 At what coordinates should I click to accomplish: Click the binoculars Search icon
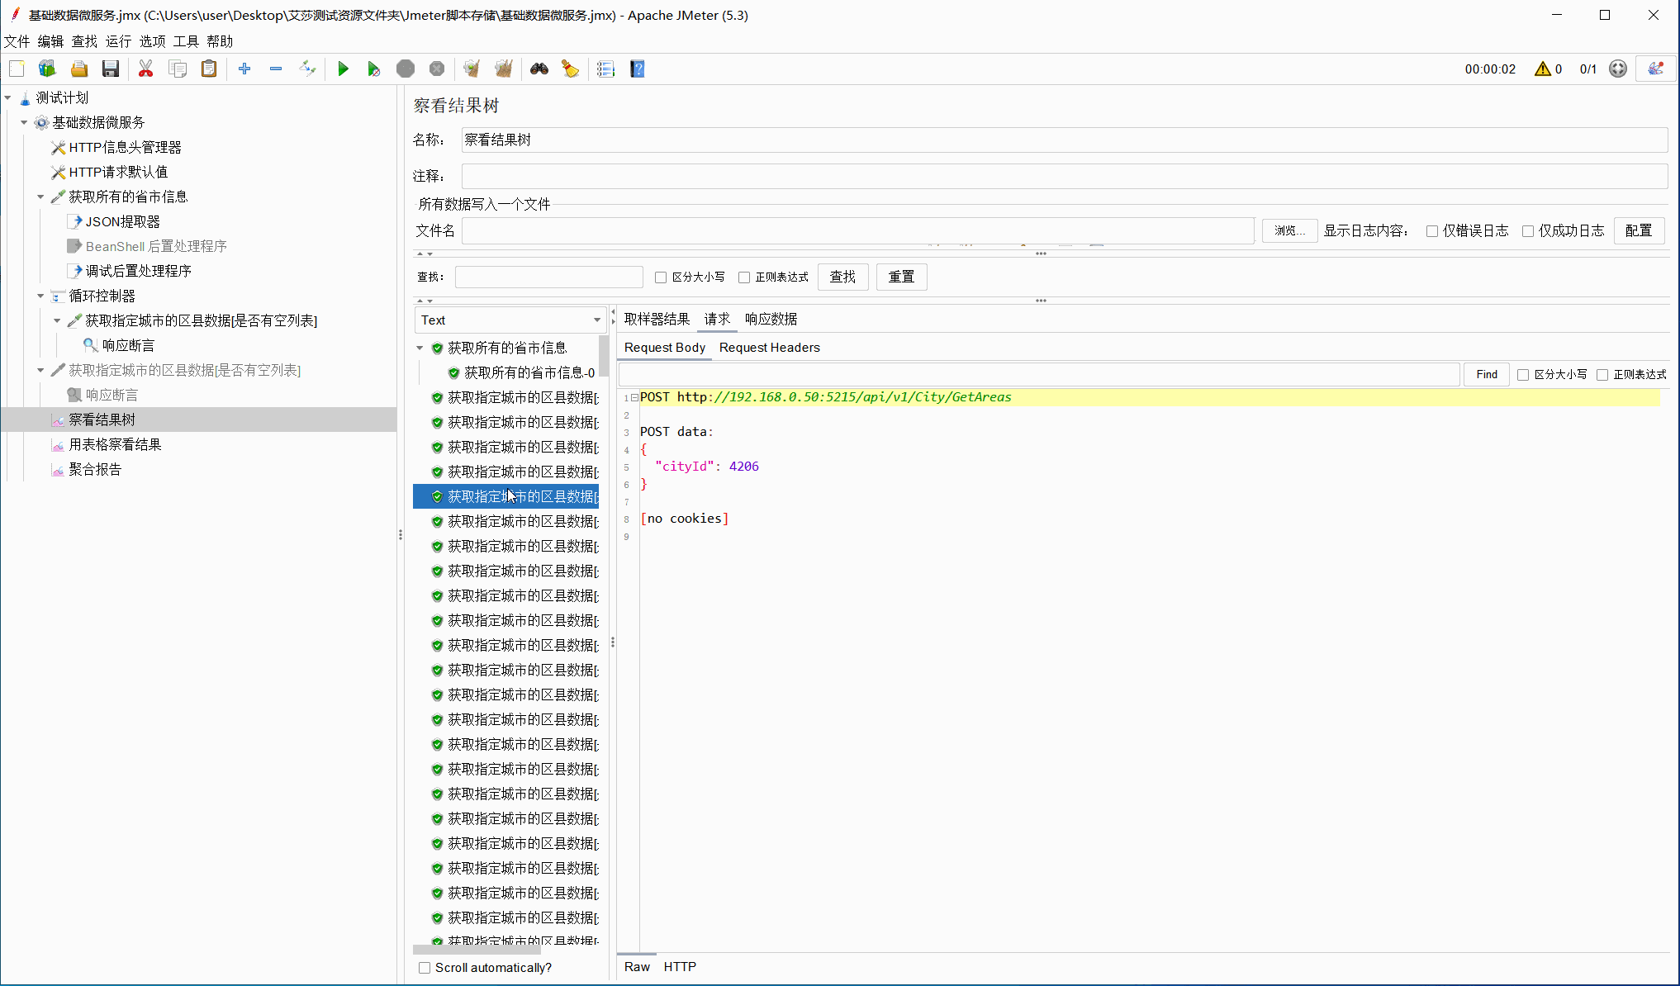539,69
